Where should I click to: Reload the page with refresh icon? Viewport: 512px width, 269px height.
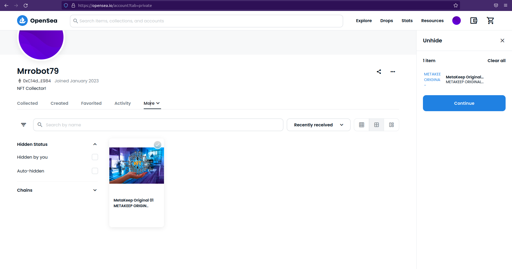coord(26,5)
